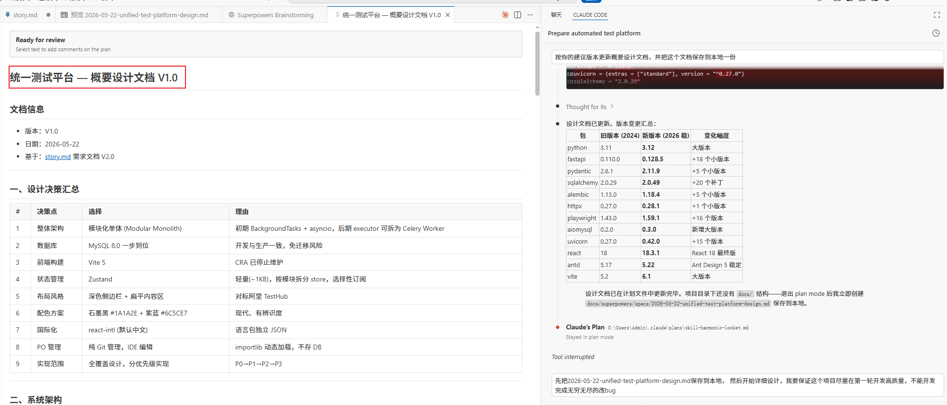Viewport: 947px width, 405px height.
Task: Close the 统一测试平台 概要设计文档 V1.0 tab
Action: click(x=448, y=15)
